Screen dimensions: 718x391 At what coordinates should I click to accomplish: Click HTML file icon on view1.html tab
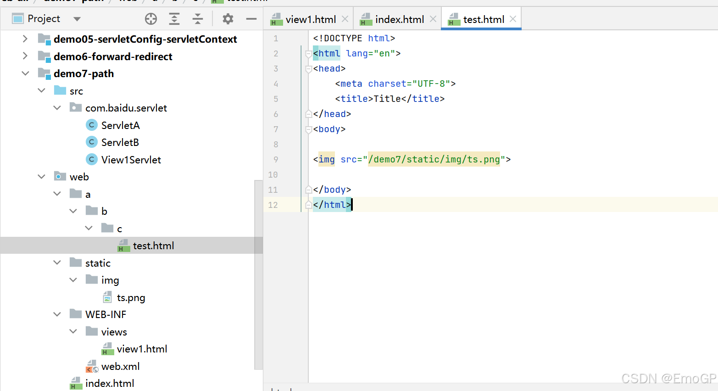click(x=277, y=19)
